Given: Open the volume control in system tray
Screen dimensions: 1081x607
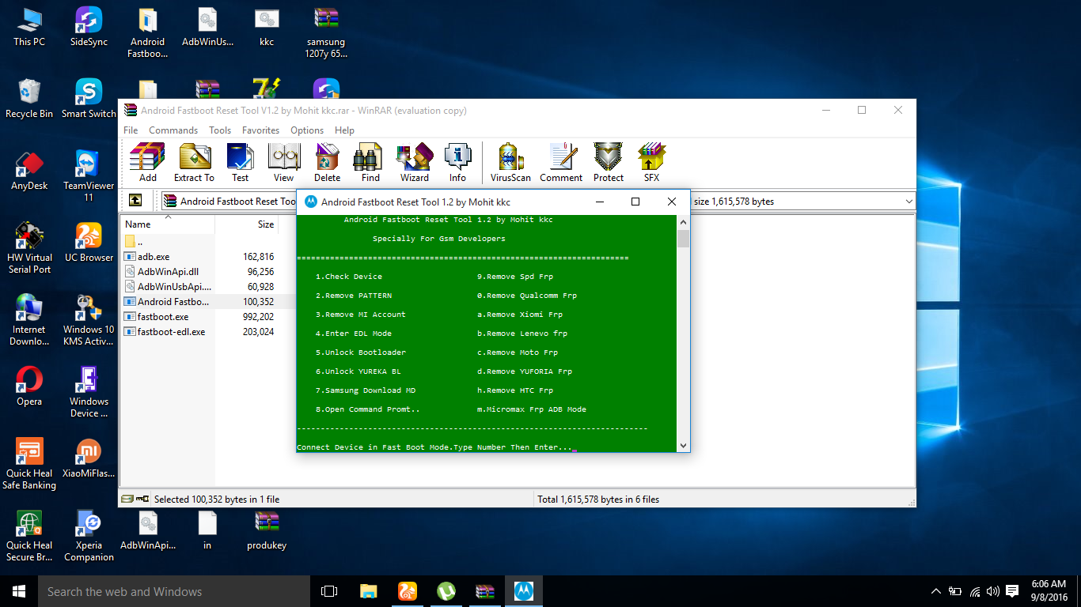Looking at the screenshot, I should coord(992,591).
